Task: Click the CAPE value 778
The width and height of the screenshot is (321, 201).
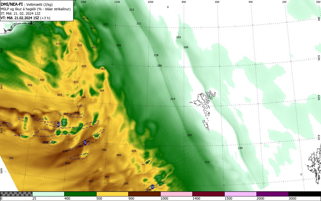Action: point(126,184)
